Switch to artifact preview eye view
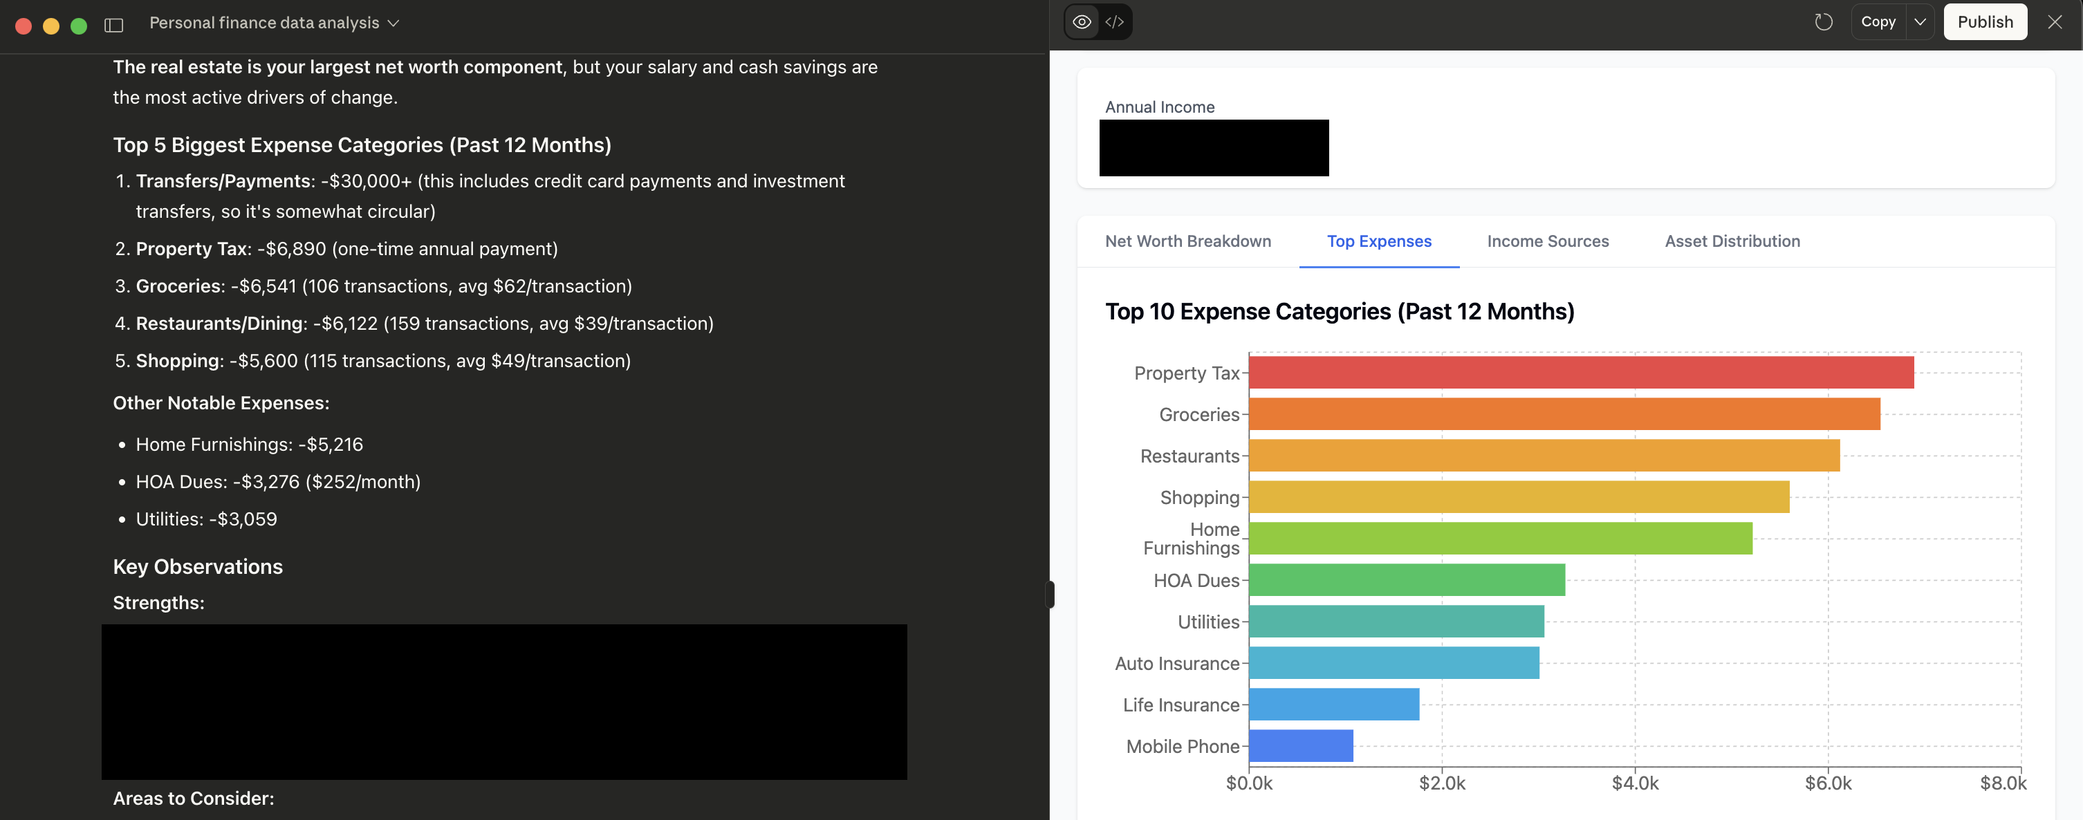 click(1082, 22)
